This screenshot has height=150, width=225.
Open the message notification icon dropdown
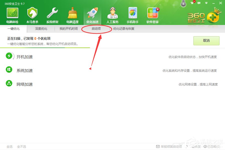click(199, 3)
